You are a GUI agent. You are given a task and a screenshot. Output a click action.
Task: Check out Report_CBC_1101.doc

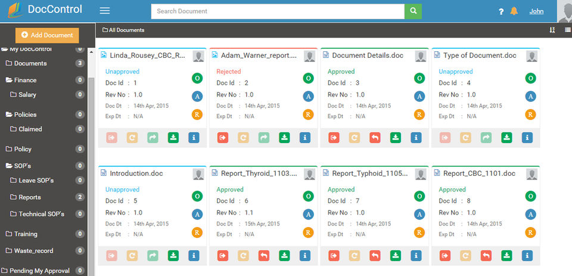(x=445, y=256)
